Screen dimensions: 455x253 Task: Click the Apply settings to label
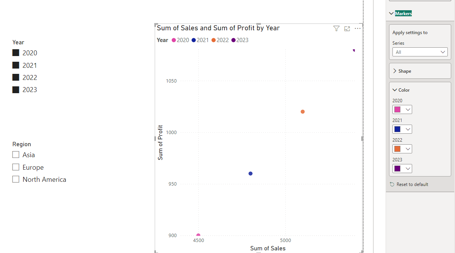[410, 33]
